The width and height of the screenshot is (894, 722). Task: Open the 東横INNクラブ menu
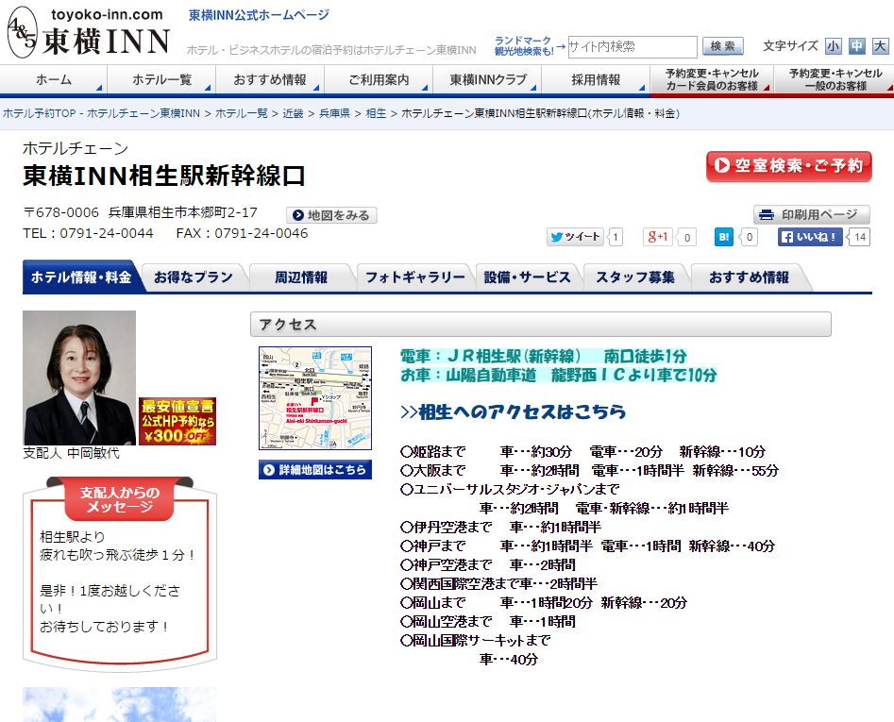click(487, 80)
